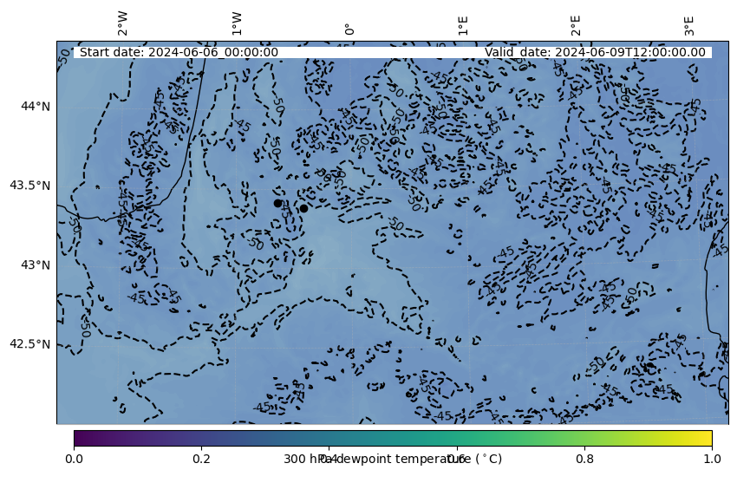Screen dimensions: 737x483
Task: Click the Start date label text
Action: (x=179, y=52)
